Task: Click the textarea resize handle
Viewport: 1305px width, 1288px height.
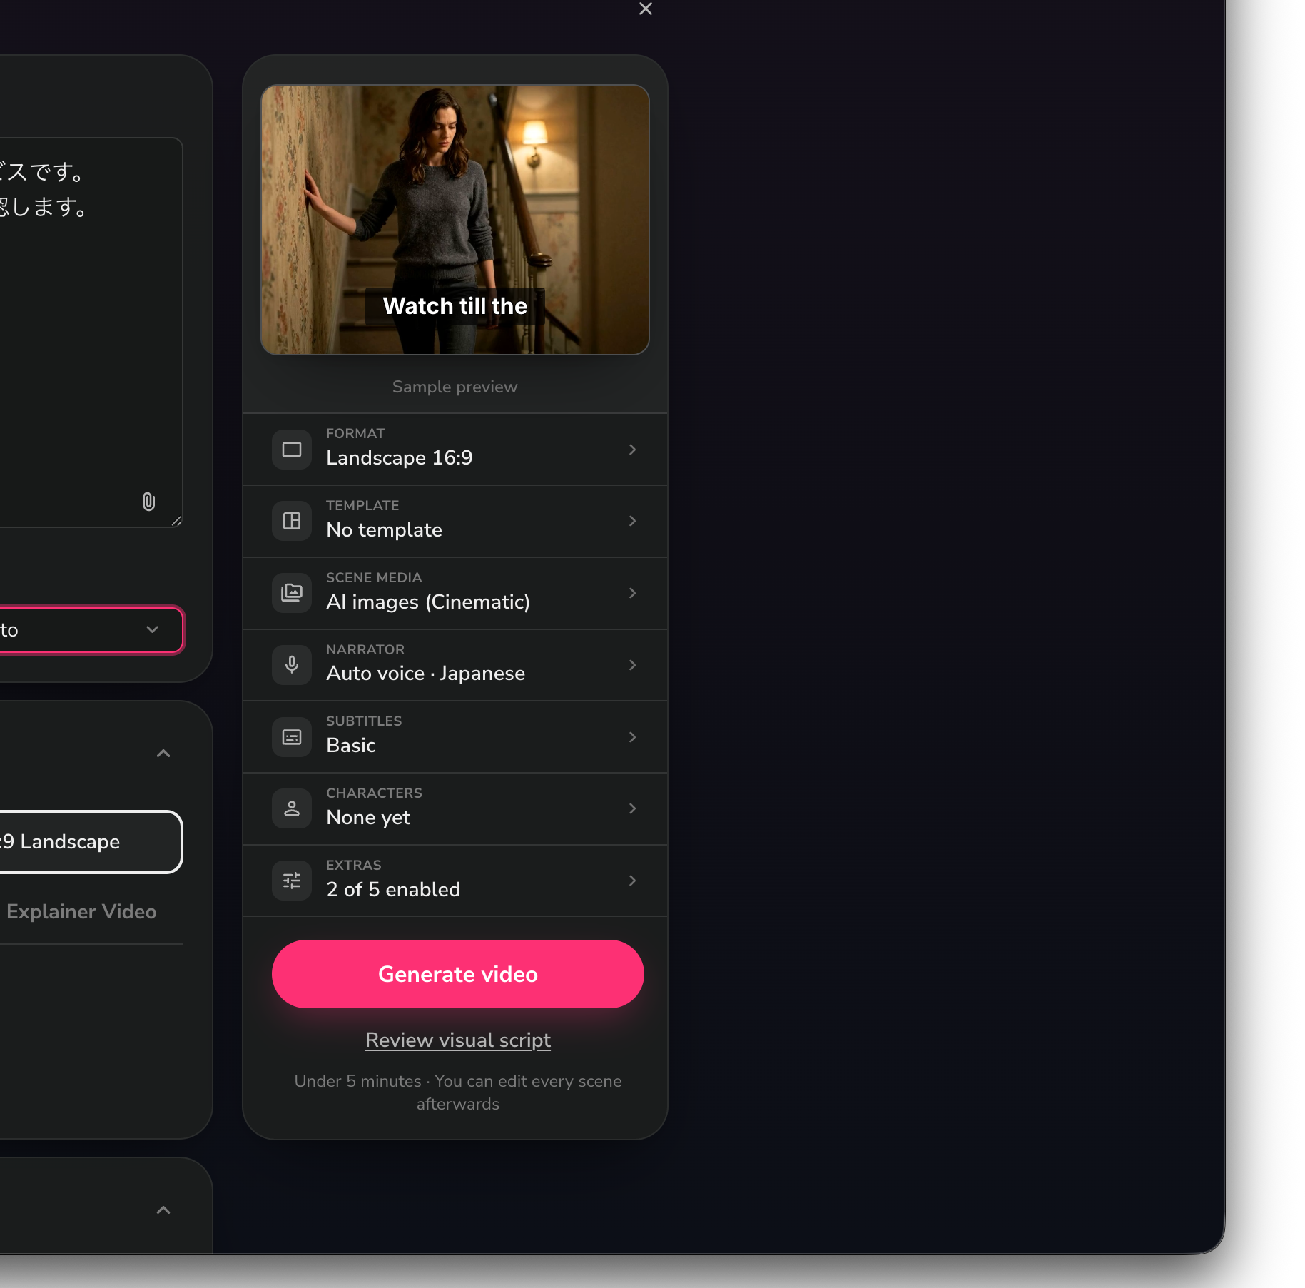Action: [176, 521]
